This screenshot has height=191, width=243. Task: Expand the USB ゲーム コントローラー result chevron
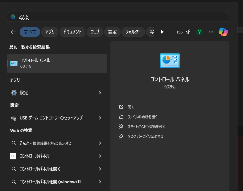coord(100,118)
